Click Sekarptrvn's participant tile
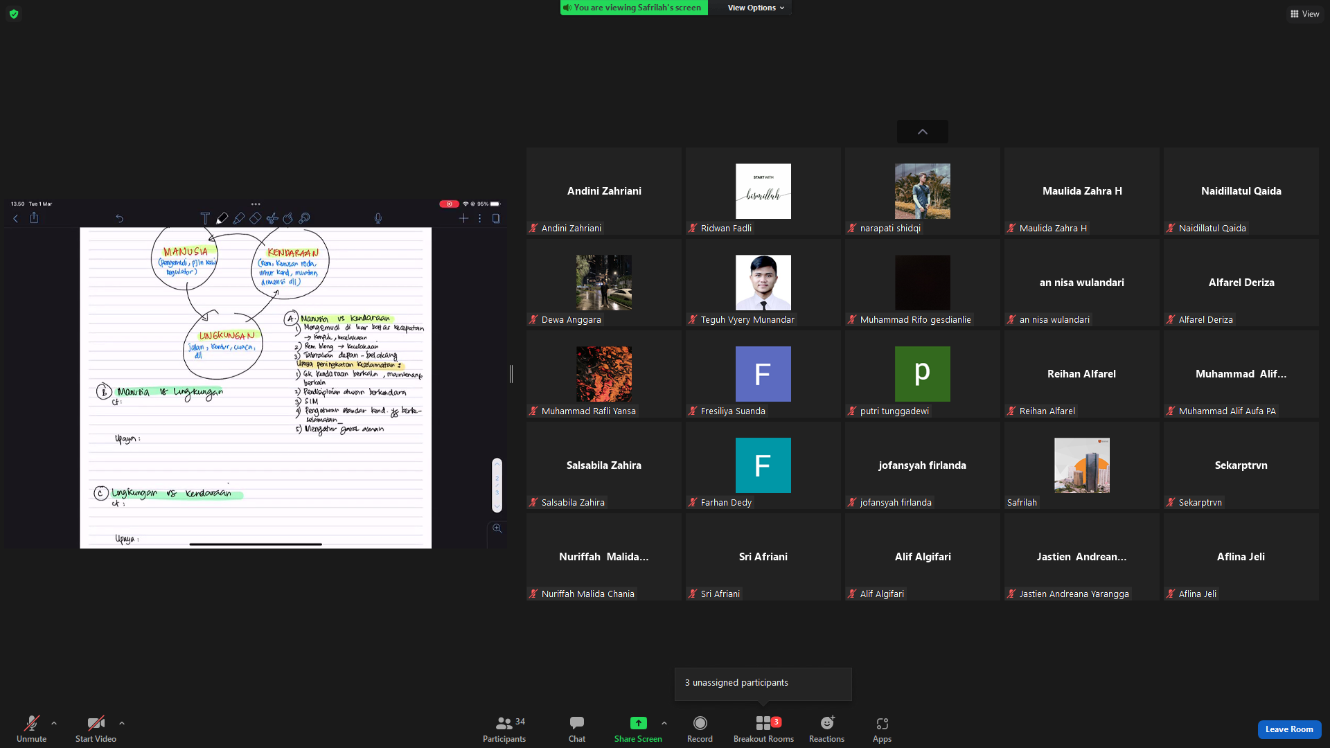This screenshot has width=1330, height=748. [x=1241, y=465]
